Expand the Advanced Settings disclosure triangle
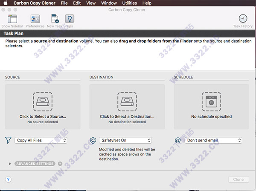The height and width of the screenshot is (191, 256). point(10,164)
